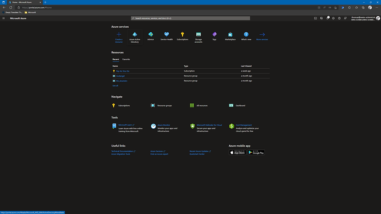Image resolution: width=381 pixels, height=214 pixels.
Task: Switch to the Recent resources tab
Action: (x=116, y=59)
